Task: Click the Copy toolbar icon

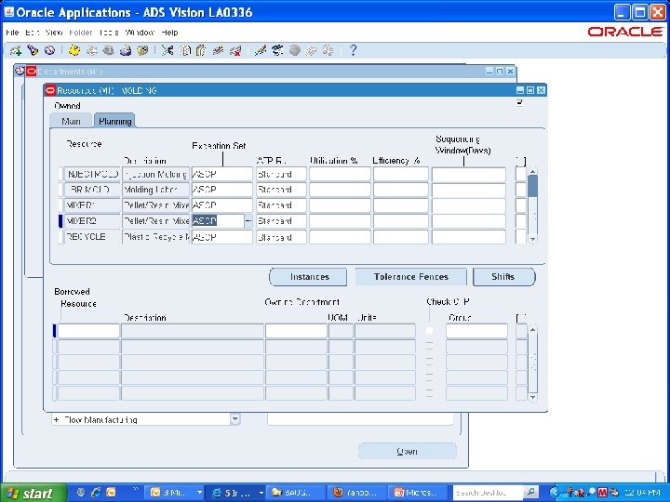Action: (184, 51)
